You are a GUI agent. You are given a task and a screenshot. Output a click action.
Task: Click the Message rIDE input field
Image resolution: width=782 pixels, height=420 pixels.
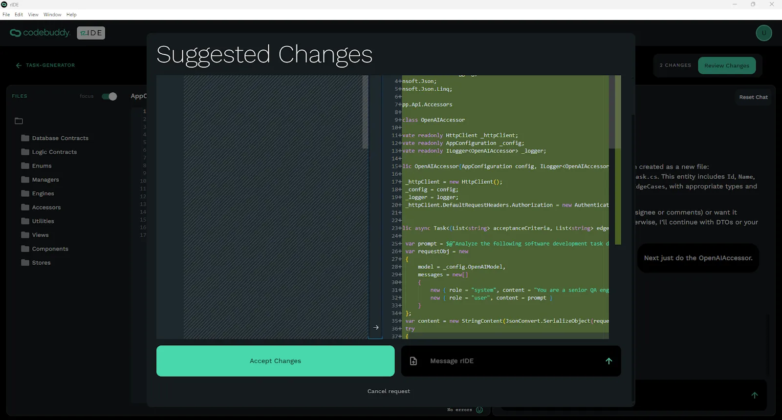(x=511, y=361)
